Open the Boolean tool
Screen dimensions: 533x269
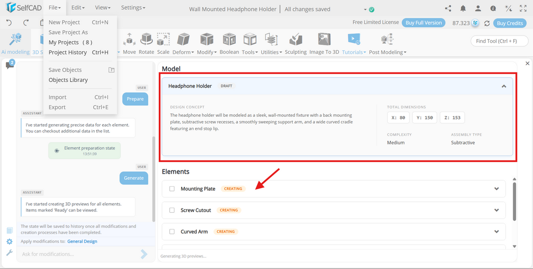point(229,44)
